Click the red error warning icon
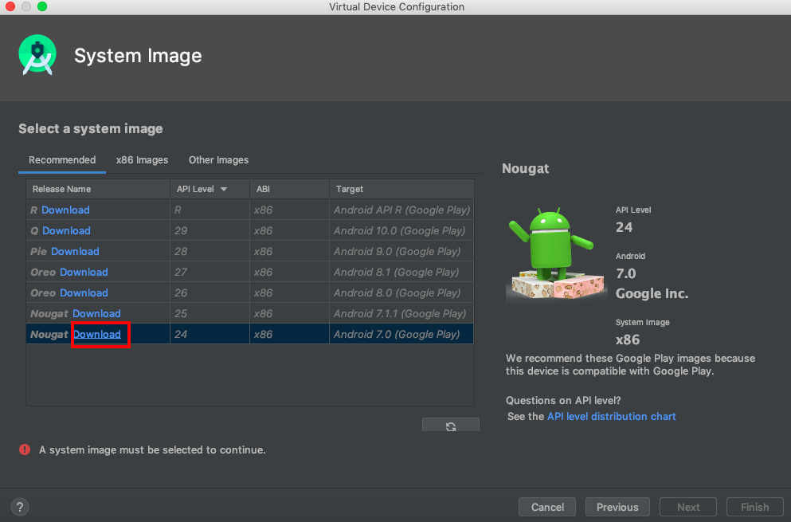This screenshot has width=791, height=522. click(x=25, y=449)
